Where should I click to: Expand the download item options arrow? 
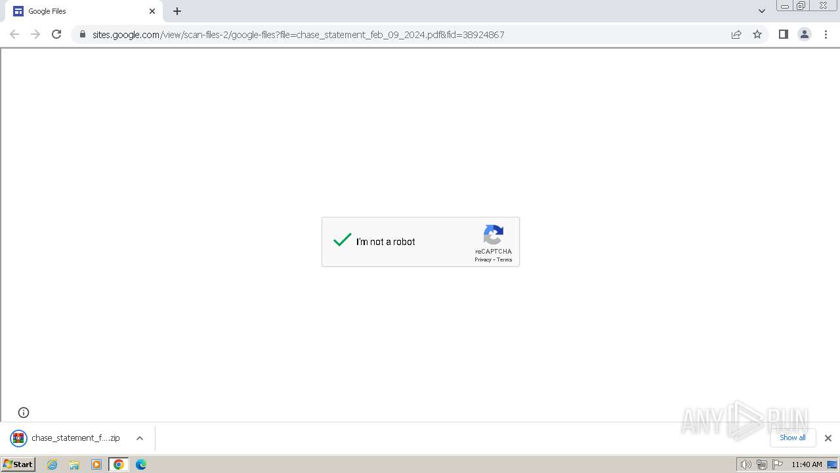(x=140, y=438)
